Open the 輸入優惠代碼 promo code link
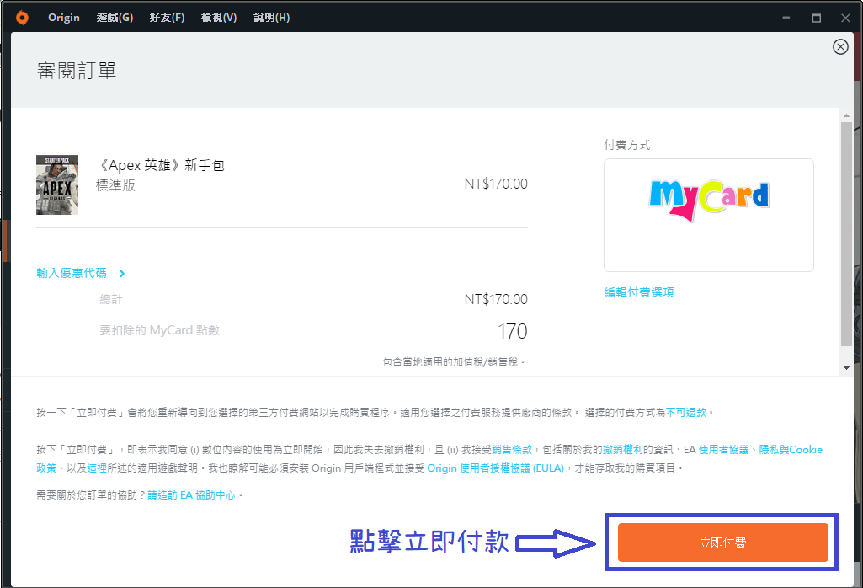The image size is (863, 588). point(72,273)
